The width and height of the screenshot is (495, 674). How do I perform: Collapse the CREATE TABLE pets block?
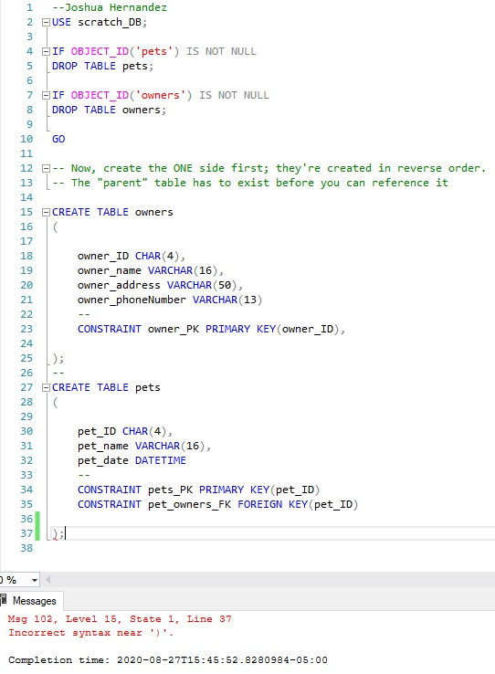click(x=46, y=388)
